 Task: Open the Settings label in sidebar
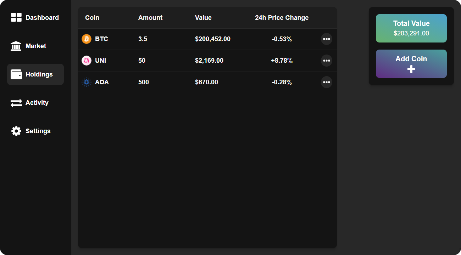pos(38,131)
